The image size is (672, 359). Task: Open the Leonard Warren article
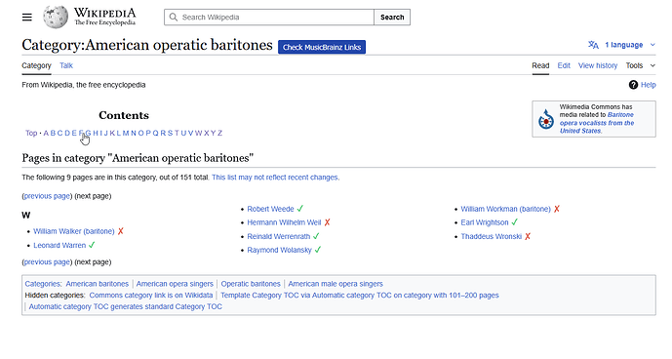[59, 245]
